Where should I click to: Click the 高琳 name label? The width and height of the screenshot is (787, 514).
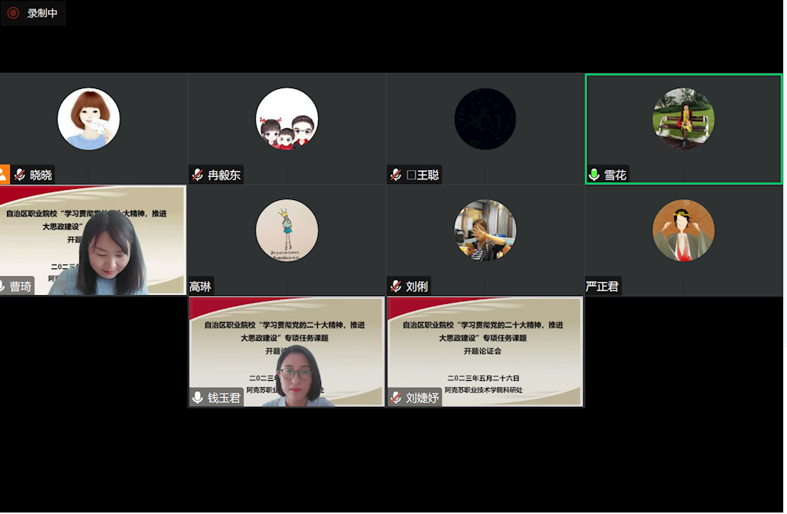pyautogui.click(x=201, y=287)
